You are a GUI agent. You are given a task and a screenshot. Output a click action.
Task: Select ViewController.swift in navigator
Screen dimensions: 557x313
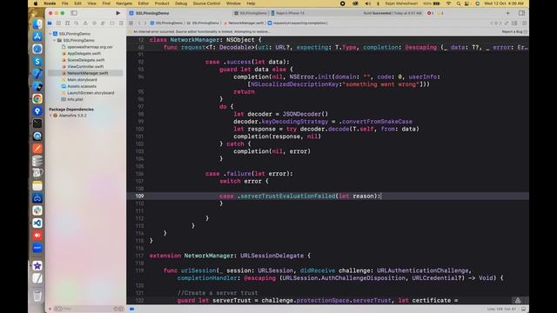(85, 66)
